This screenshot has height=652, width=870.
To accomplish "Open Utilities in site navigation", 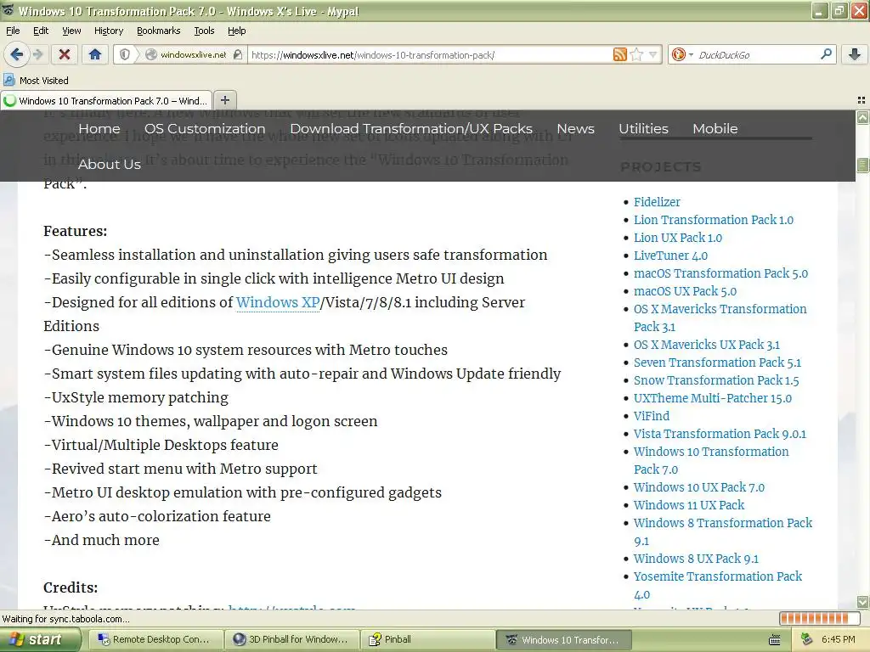I will (x=643, y=129).
